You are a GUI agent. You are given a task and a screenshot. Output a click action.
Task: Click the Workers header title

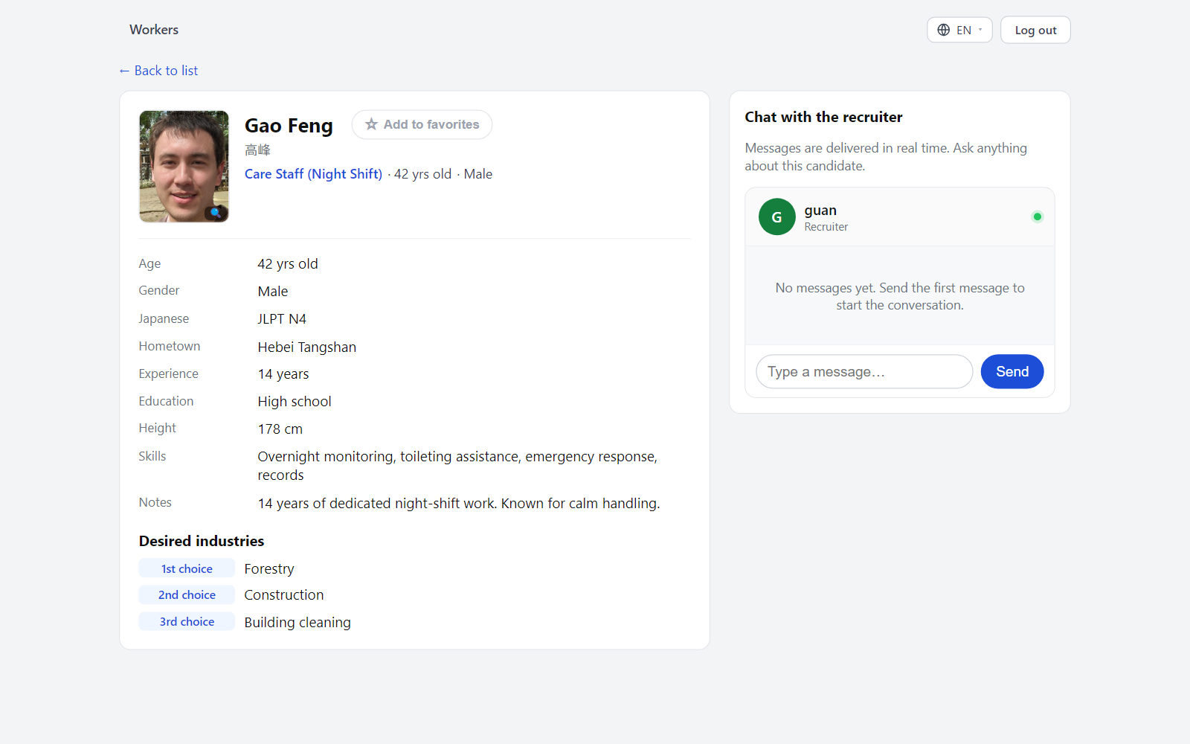coord(154,30)
